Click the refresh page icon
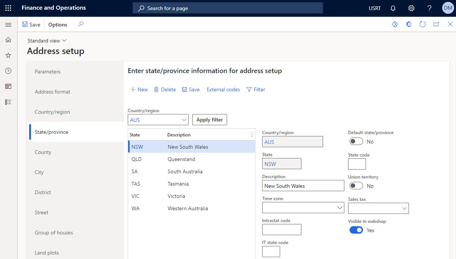 click(422, 25)
